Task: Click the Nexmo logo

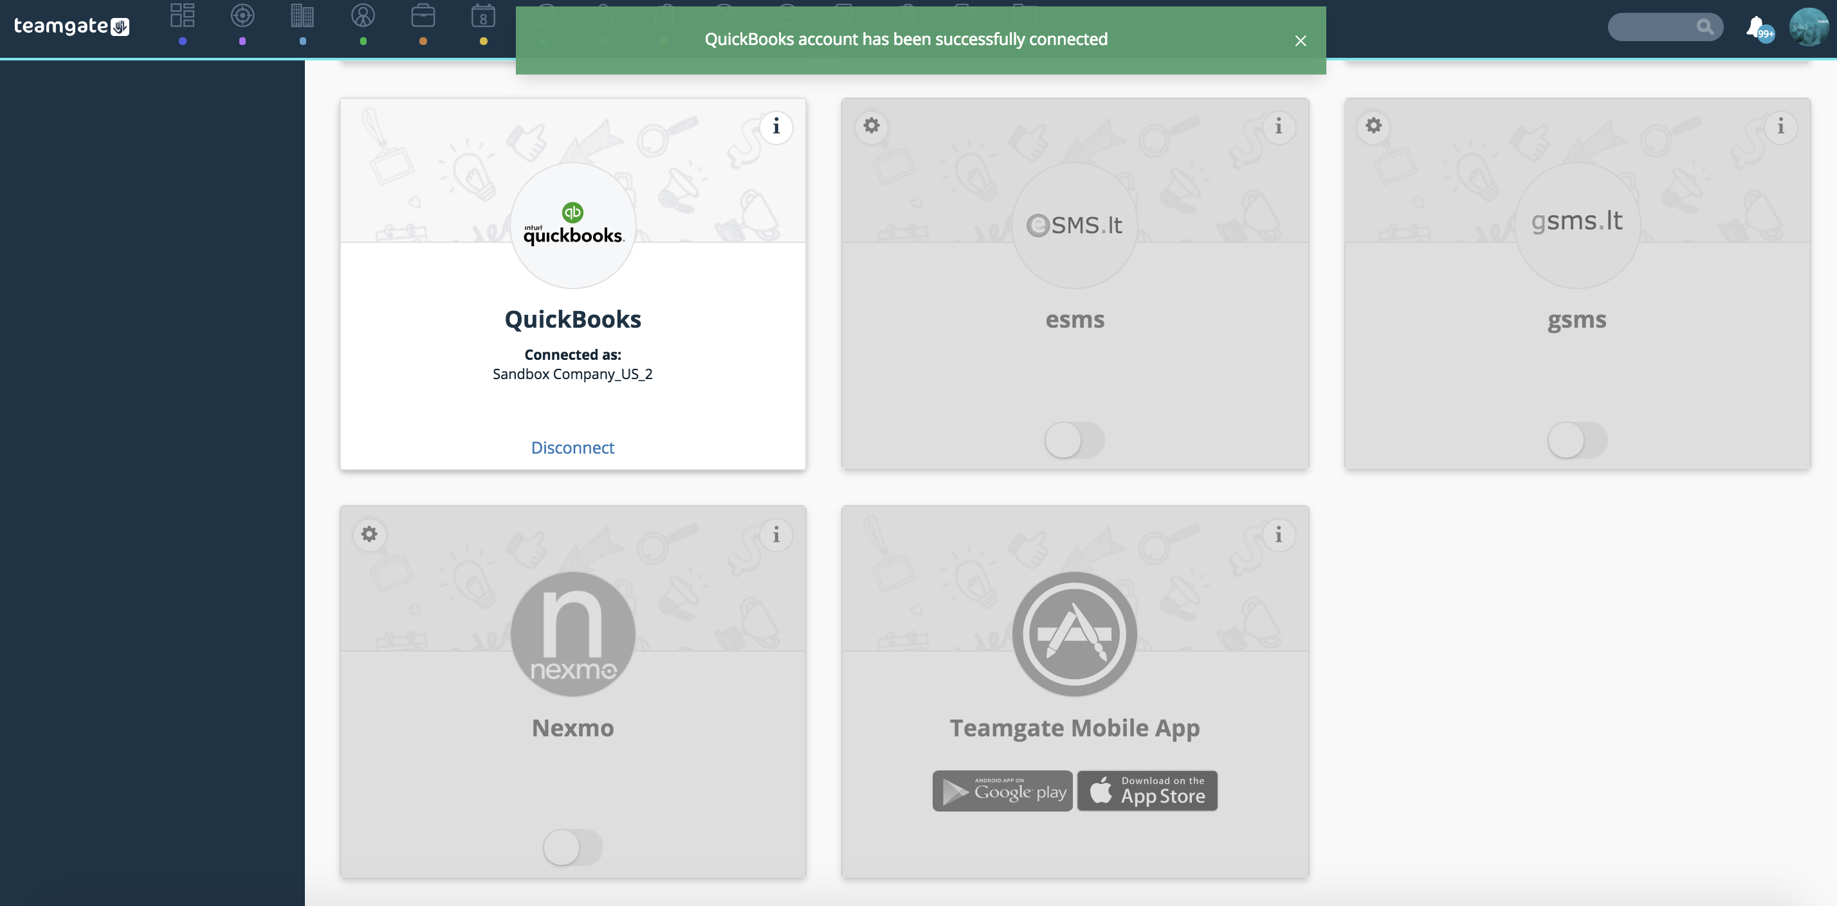Action: (572, 634)
